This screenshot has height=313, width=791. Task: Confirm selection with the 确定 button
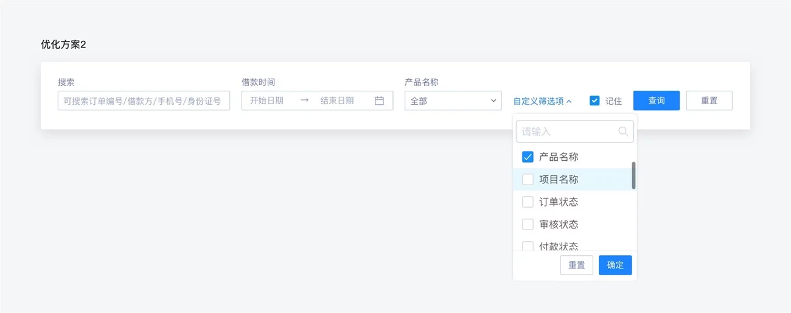615,266
